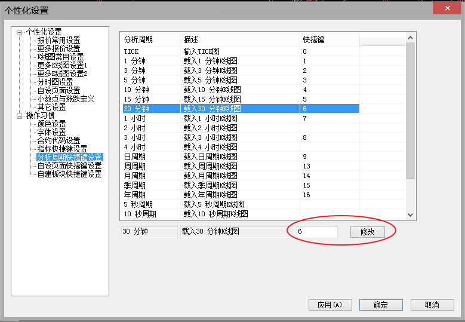The image size is (465, 322).
Task: Select the highlighted 30 分钟 row
Action: pyautogui.click(x=241, y=109)
